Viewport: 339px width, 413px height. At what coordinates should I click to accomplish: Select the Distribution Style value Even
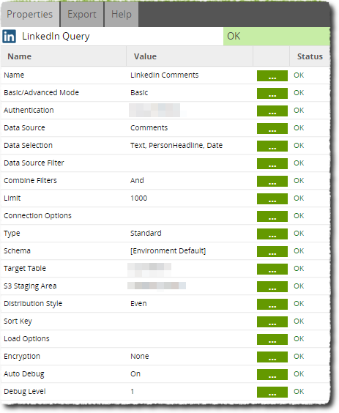(x=138, y=303)
